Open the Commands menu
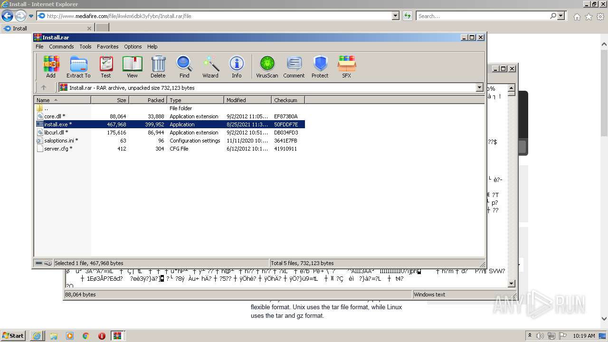 pos(61,47)
